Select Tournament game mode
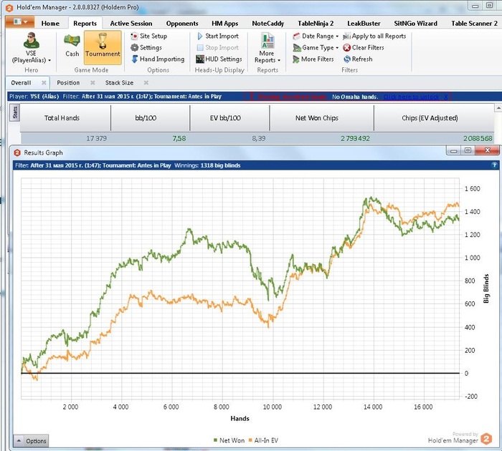Image resolution: width=502 pixels, height=451 pixels. pos(103,47)
